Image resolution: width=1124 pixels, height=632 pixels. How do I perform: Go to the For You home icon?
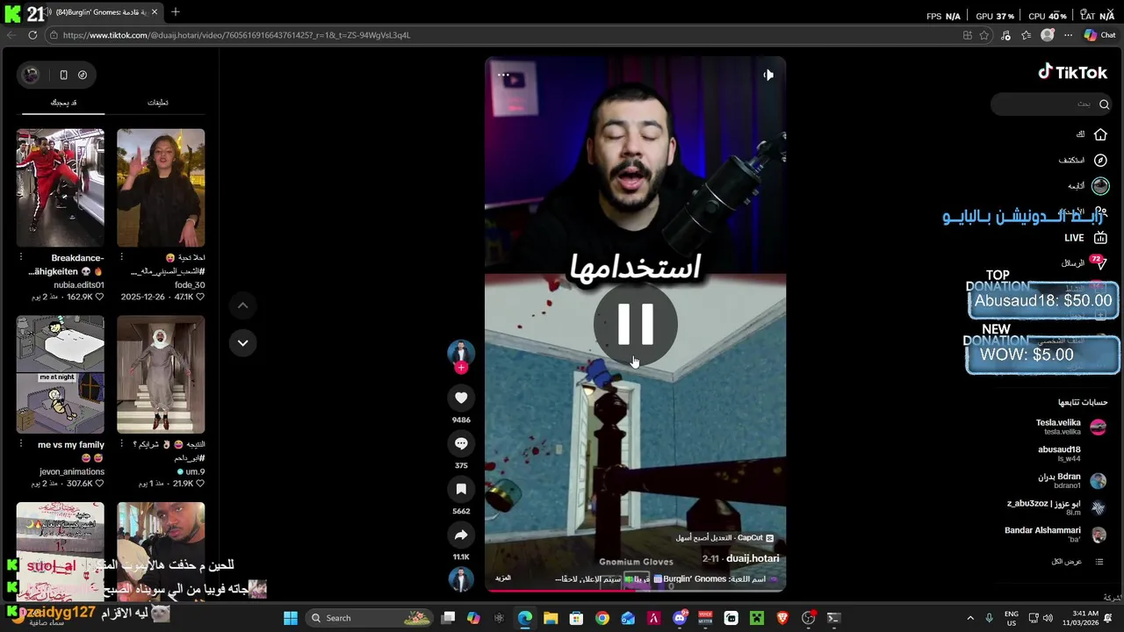click(1100, 134)
